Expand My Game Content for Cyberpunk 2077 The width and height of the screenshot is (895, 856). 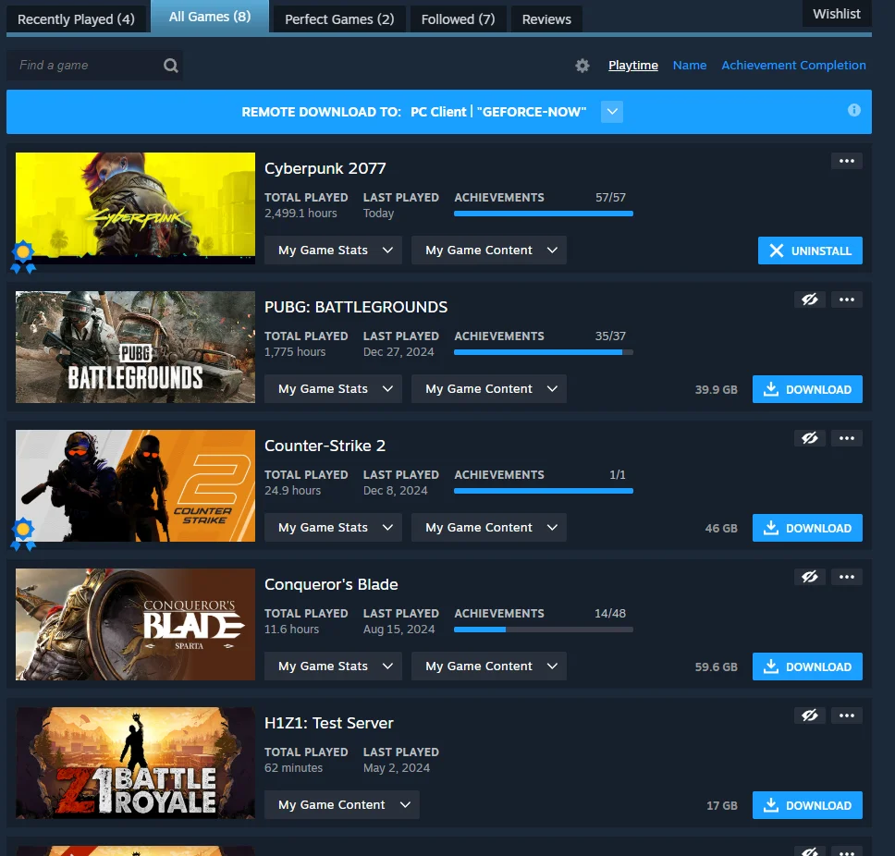pyautogui.click(x=489, y=250)
